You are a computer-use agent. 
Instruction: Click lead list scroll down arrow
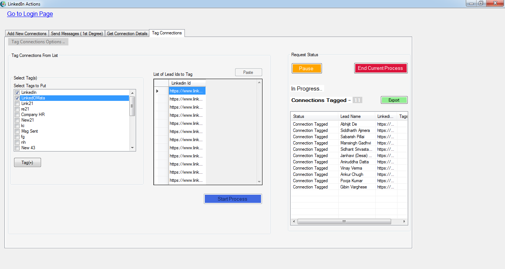(259, 181)
